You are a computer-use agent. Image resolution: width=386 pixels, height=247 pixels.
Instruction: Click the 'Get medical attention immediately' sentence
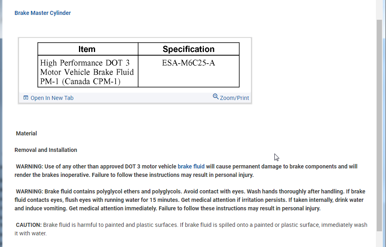pos(113,208)
